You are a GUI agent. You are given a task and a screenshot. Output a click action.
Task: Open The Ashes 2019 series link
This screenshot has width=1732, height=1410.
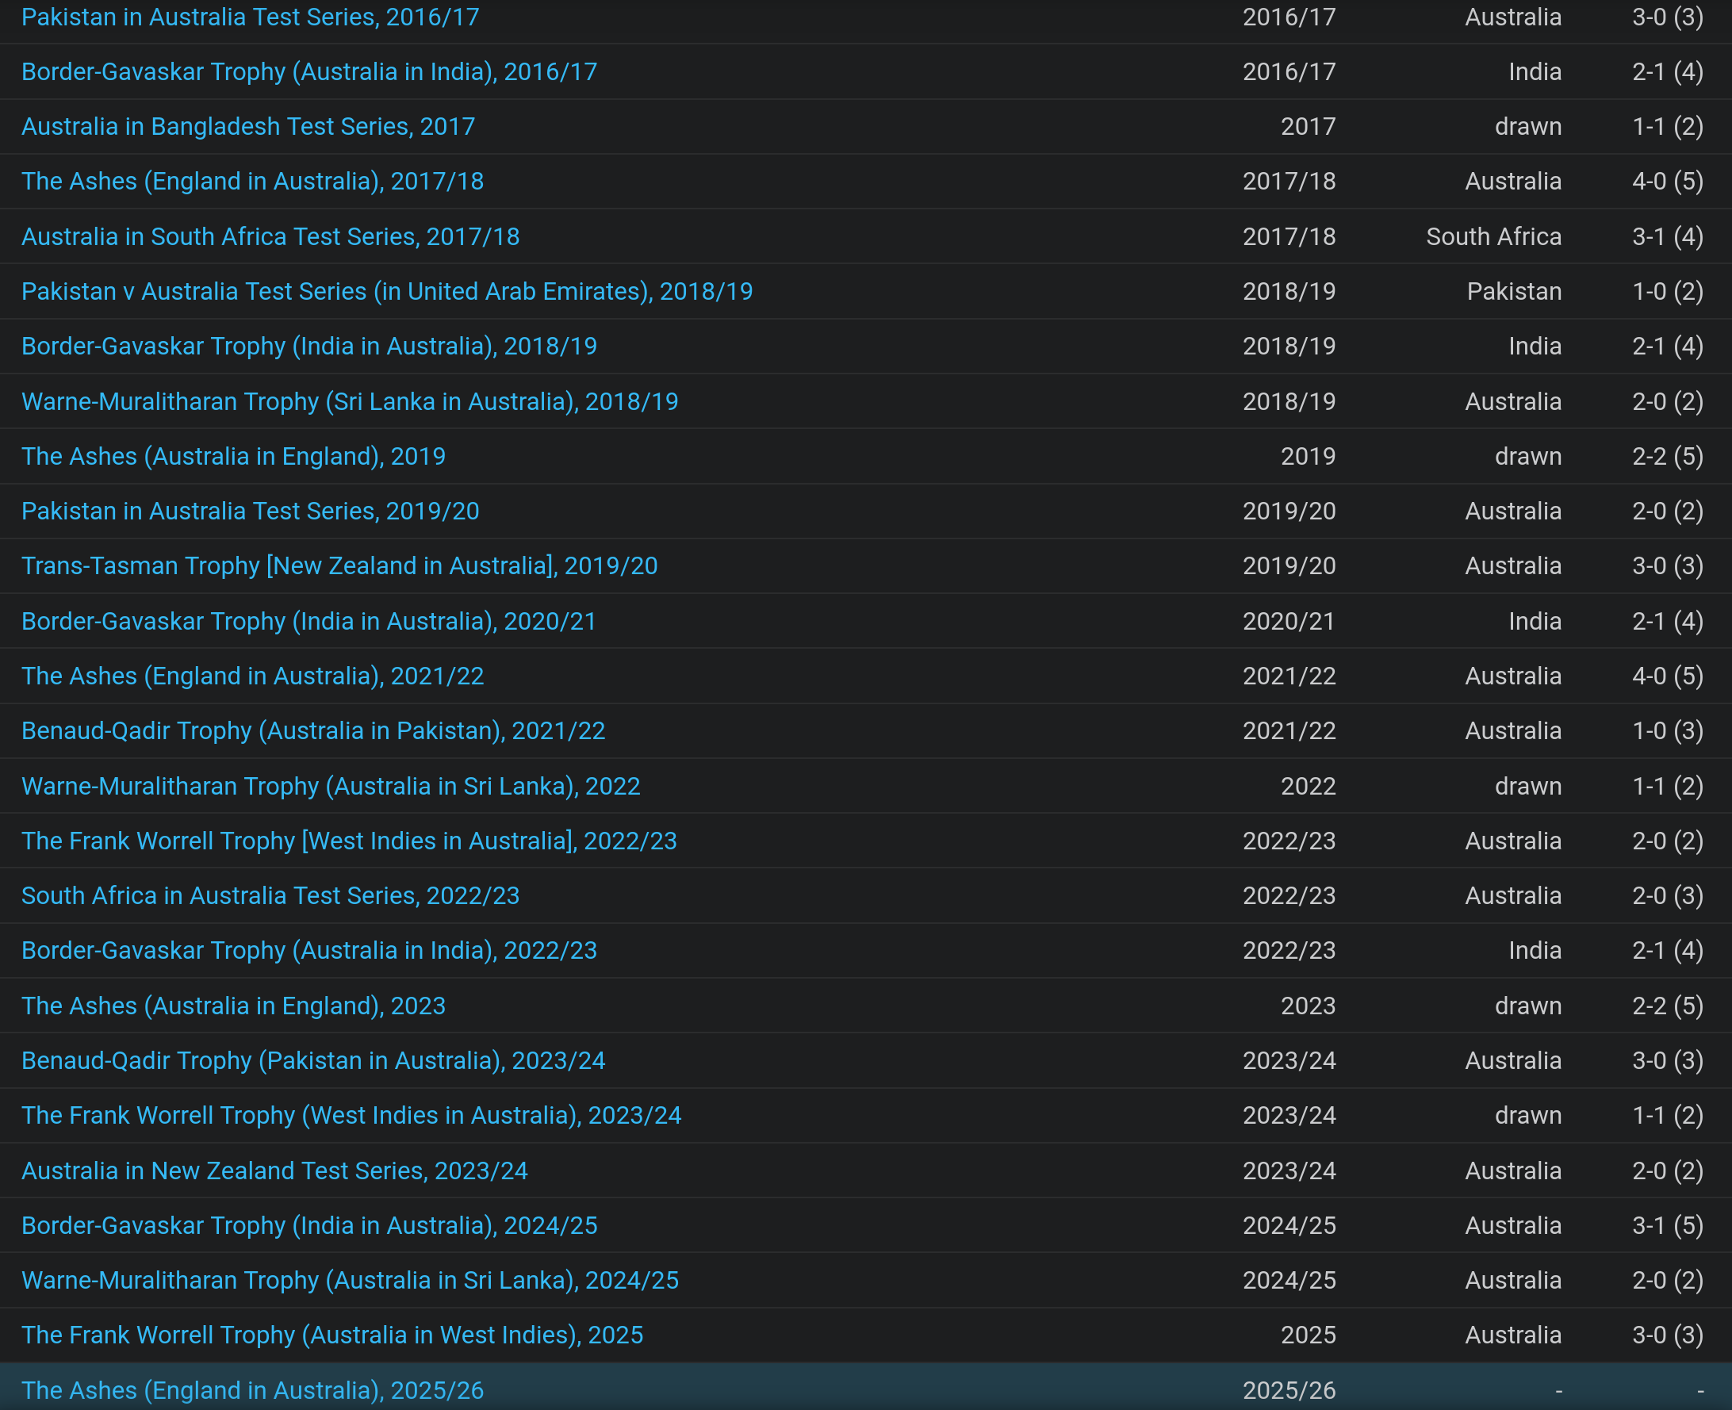(x=233, y=457)
